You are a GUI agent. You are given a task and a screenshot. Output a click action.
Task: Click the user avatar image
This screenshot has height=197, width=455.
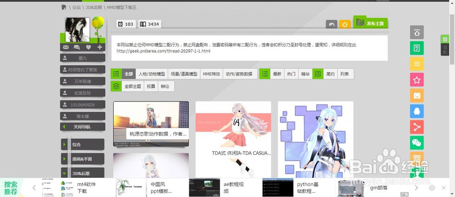coord(77,30)
